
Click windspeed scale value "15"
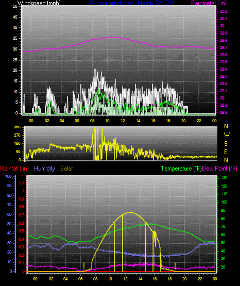click(15, 81)
